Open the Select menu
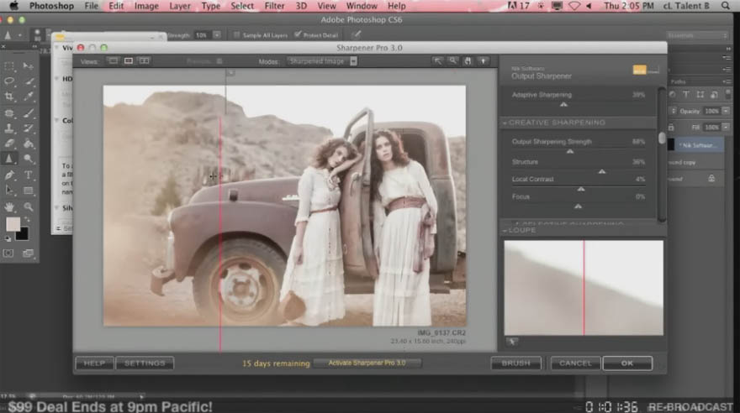The width and height of the screenshot is (740, 413). 242,6
